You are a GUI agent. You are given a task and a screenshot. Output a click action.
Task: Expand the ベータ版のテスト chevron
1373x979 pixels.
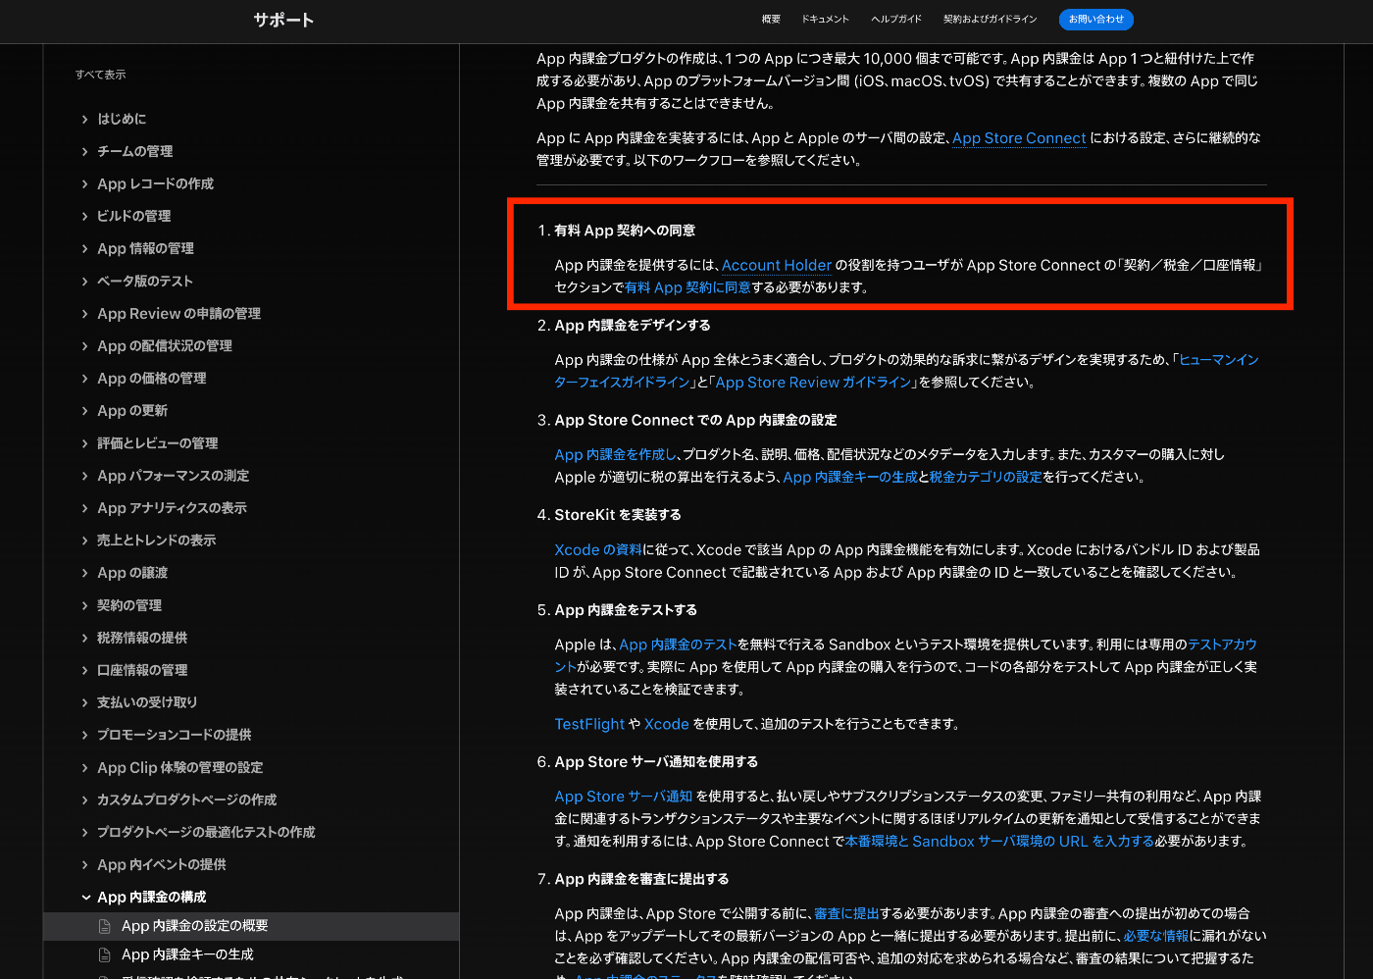[x=85, y=282]
